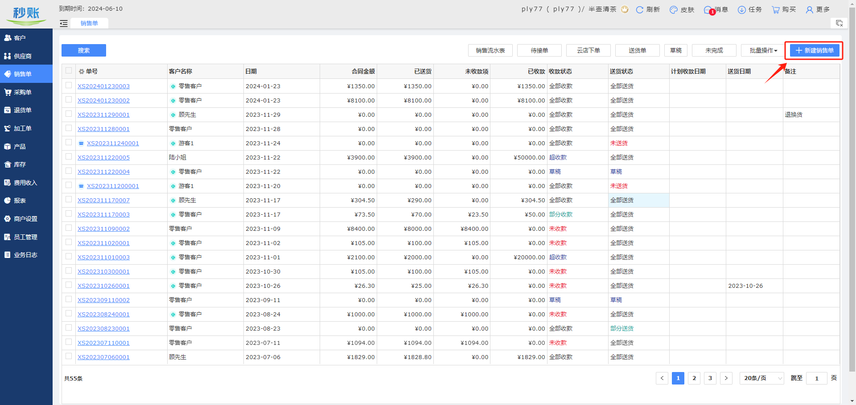Viewport: 856px width, 405px height.
Task: Open the 20条/页 page size dropdown
Action: (762, 378)
